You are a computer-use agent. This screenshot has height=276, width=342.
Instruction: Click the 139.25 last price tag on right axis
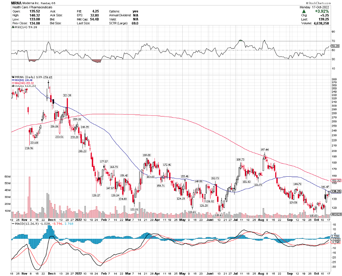pos(336,191)
